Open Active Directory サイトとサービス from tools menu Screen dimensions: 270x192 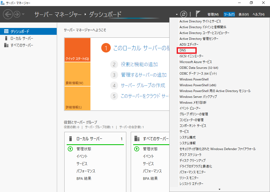coord(200,21)
